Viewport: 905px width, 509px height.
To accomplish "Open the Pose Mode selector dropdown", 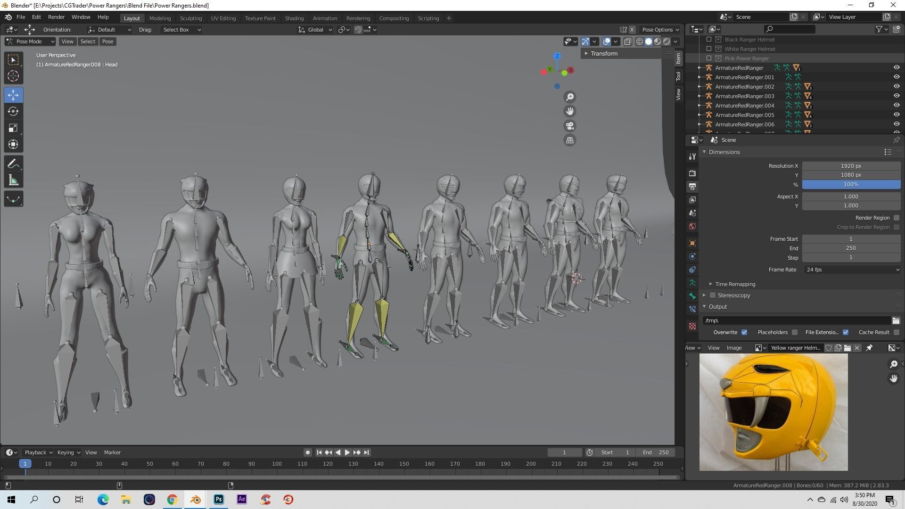I will (29, 41).
